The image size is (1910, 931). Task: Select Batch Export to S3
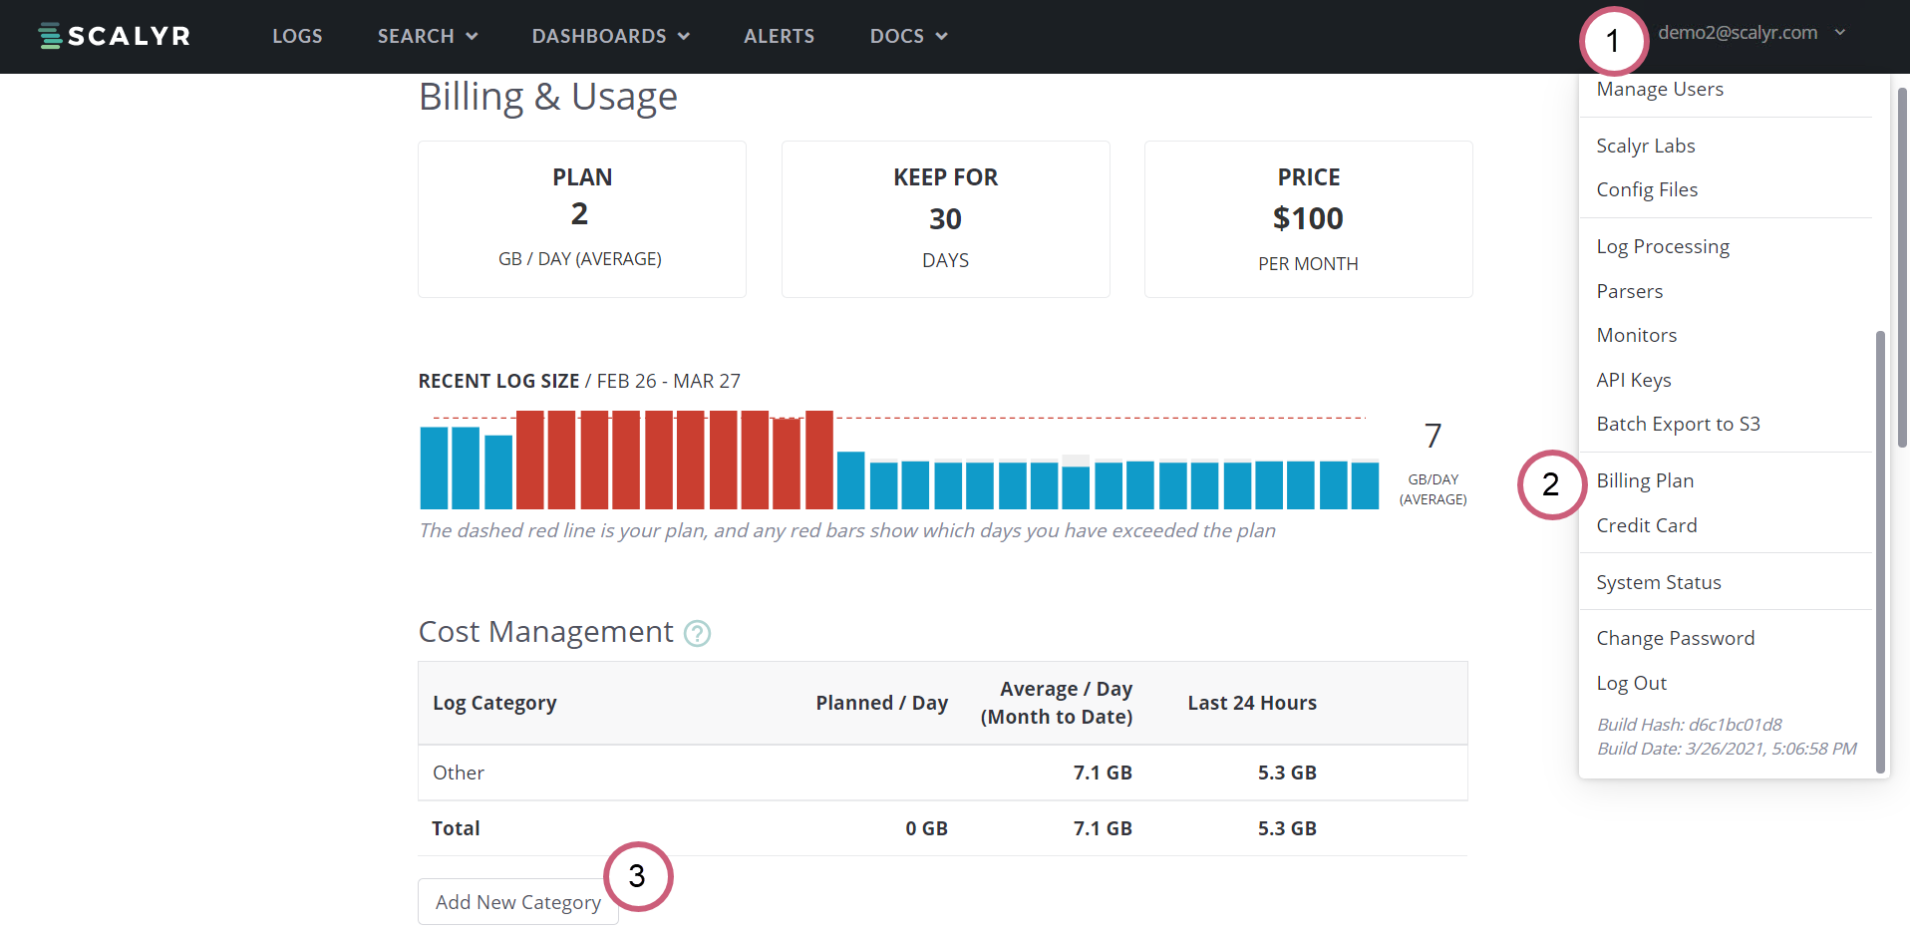click(x=1678, y=424)
